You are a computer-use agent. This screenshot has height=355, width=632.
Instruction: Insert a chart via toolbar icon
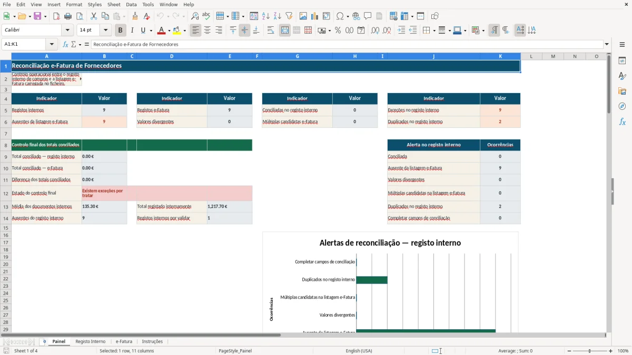(315, 16)
